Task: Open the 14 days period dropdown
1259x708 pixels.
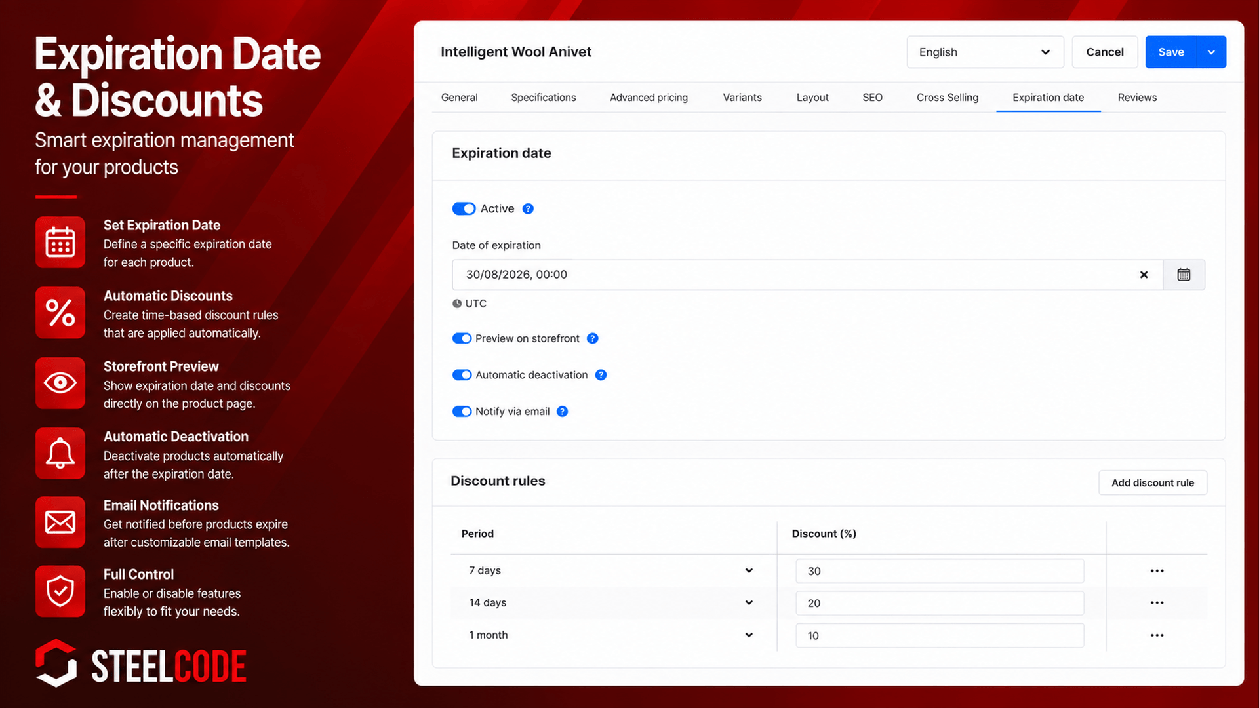Action: [x=611, y=603]
